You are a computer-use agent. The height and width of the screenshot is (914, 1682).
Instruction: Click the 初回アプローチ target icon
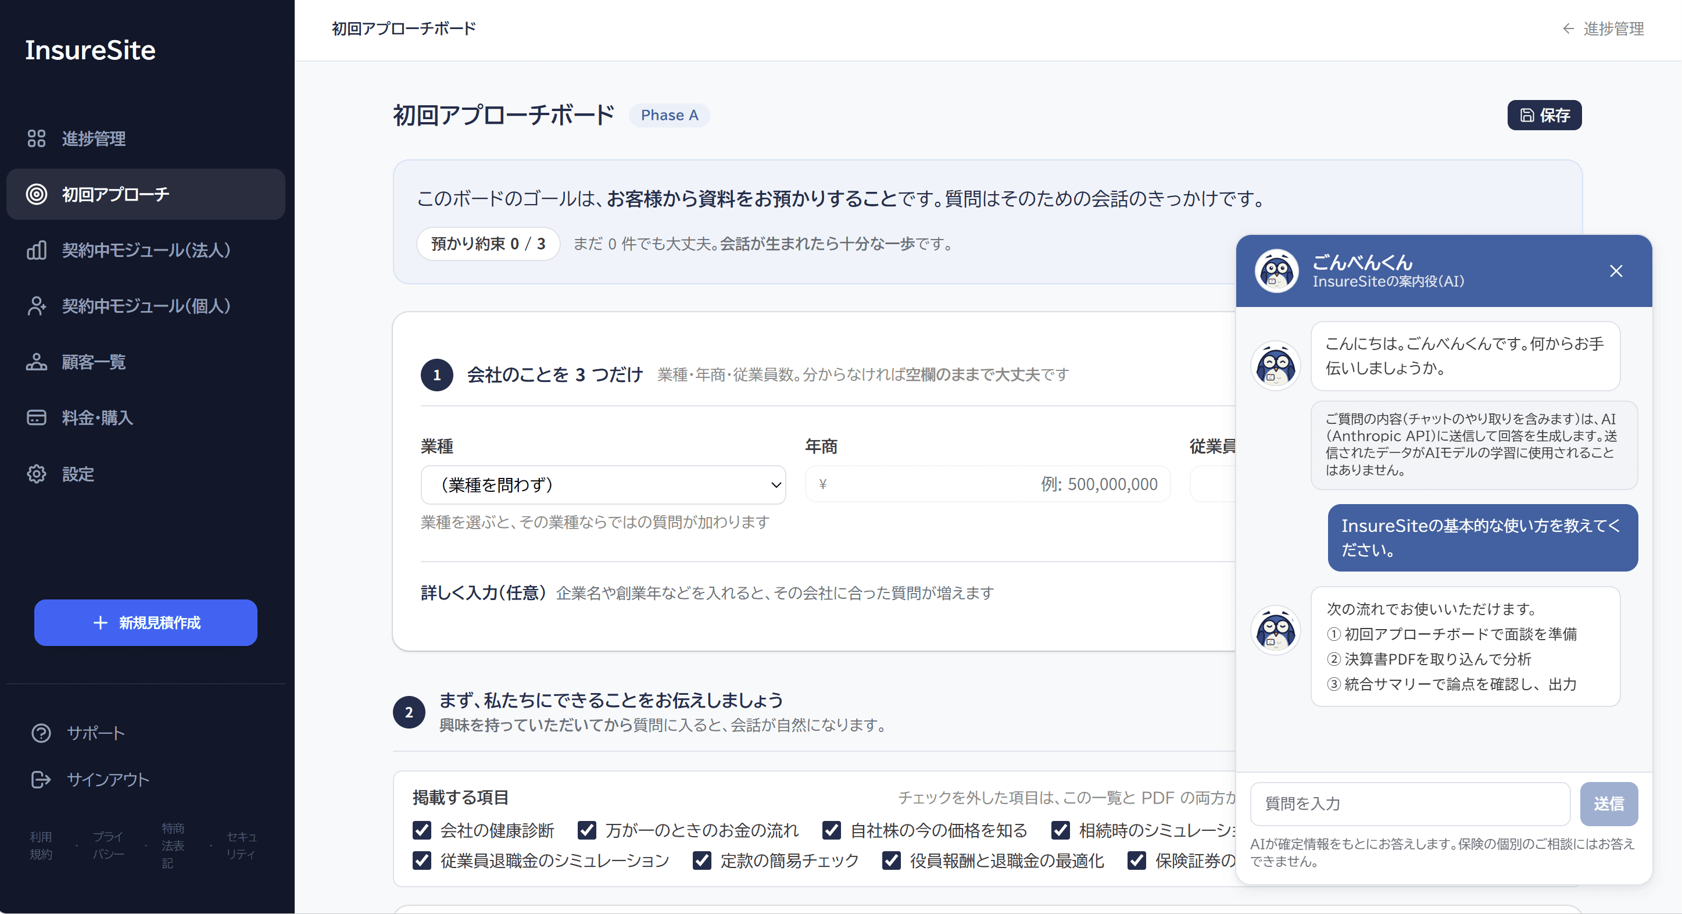(x=37, y=194)
